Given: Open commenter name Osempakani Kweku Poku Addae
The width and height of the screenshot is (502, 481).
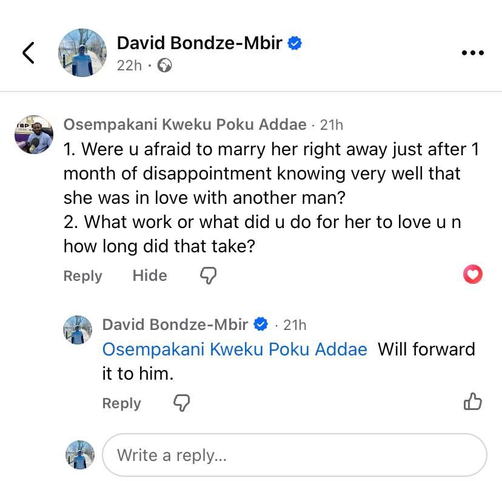Looking at the screenshot, I should (x=185, y=125).
